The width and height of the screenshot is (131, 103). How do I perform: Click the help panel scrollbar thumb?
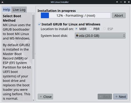tap(33, 37)
